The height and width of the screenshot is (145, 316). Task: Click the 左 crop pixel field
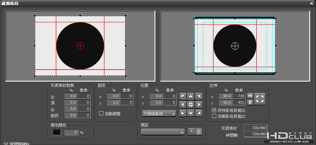point(84,96)
